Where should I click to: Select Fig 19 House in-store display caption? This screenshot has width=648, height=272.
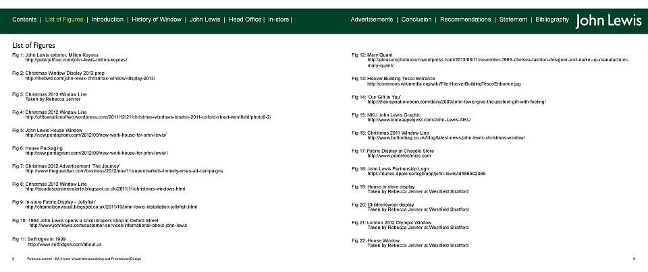[x=383, y=187]
